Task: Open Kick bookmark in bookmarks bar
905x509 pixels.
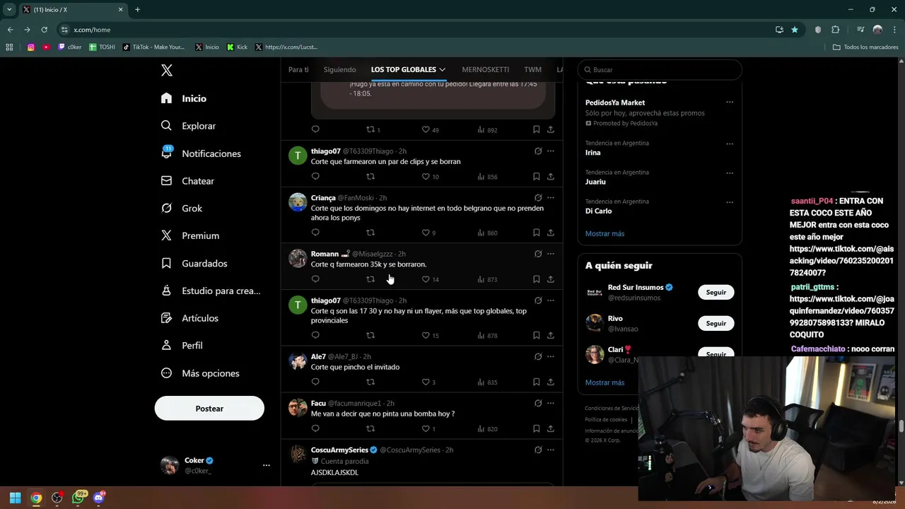Action: 238,47
